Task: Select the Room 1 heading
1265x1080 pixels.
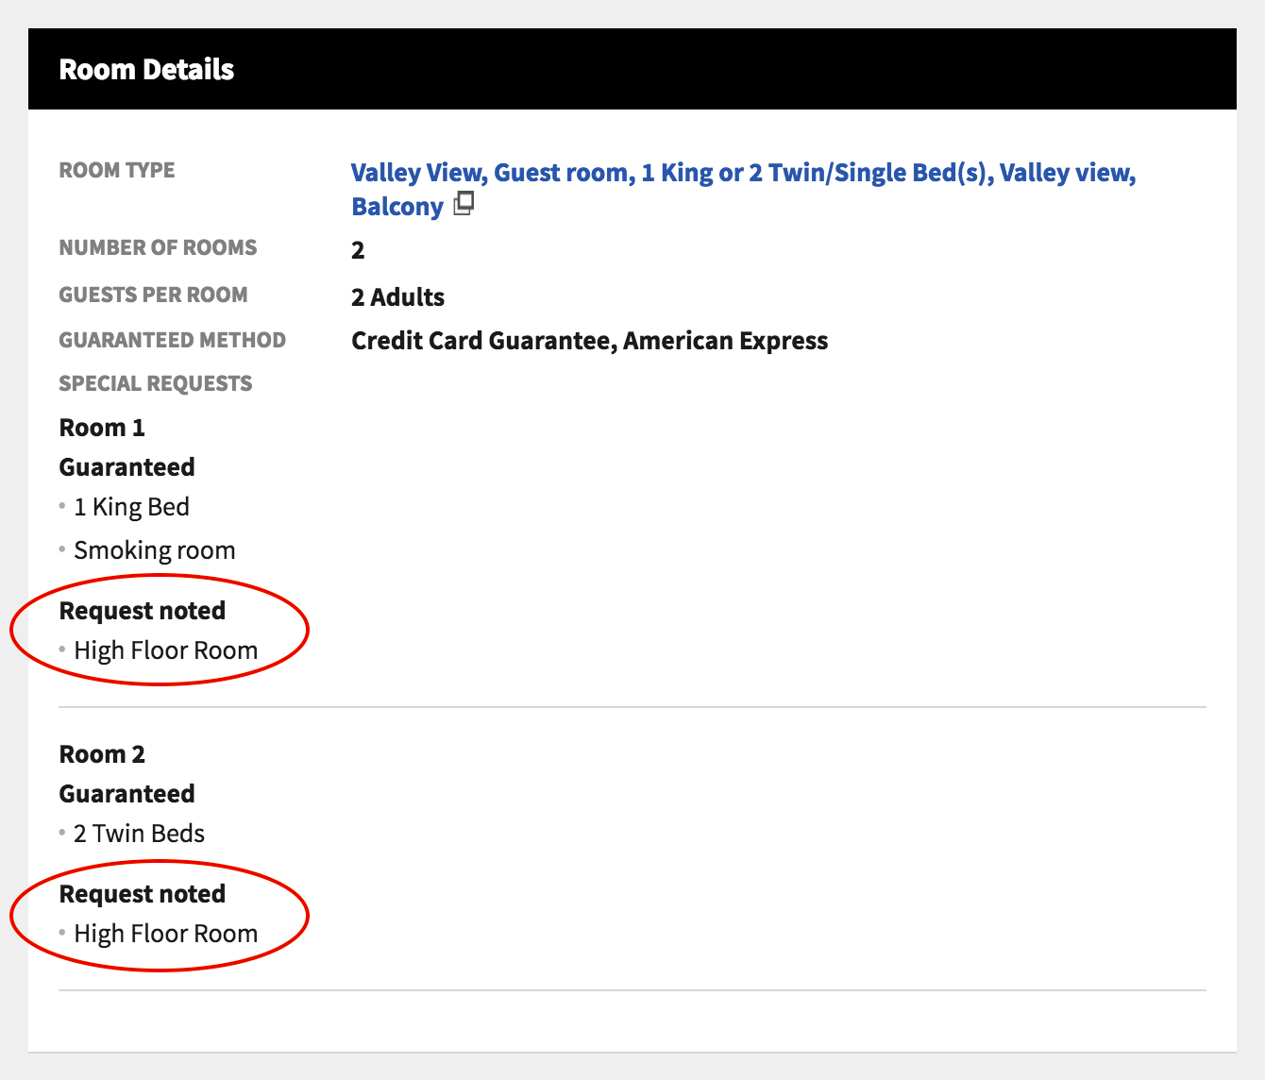Action: point(102,428)
